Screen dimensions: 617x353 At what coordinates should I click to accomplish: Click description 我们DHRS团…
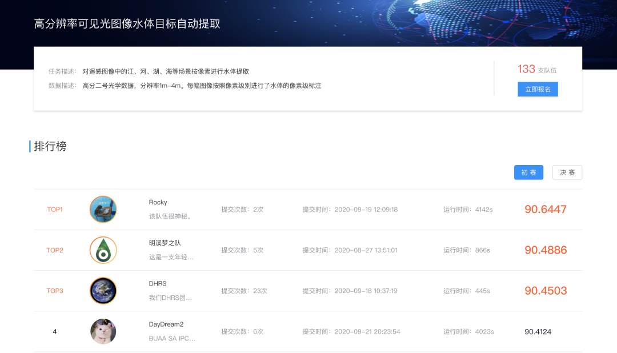tap(170, 298)
